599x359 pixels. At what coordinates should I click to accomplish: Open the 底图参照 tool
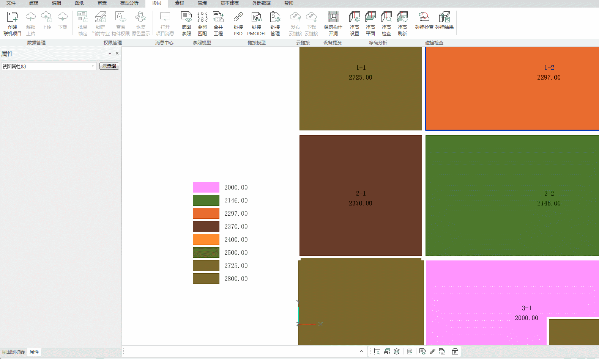pyautogui.click(x=186, y=23)
